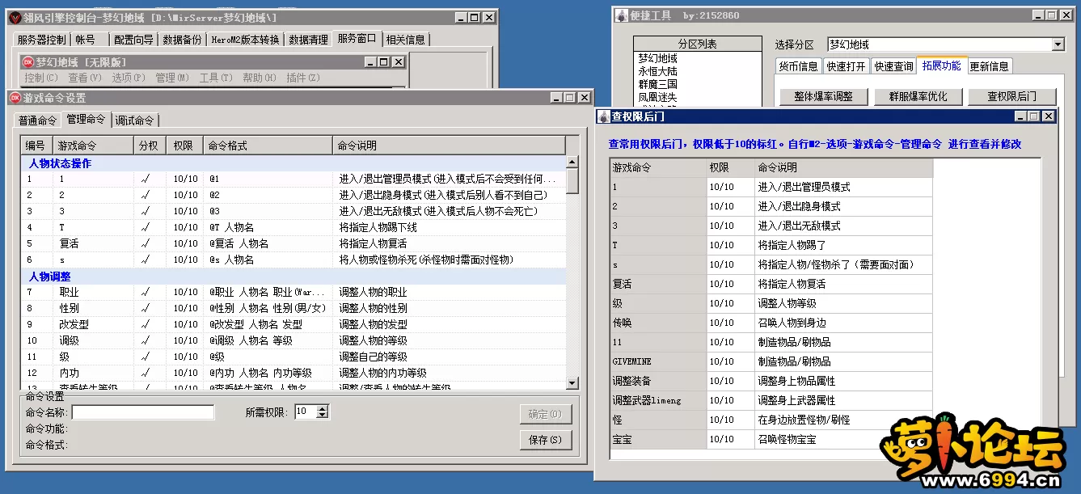Click the 便捷工具 window title icon
The image size is (1081, 494).
(x=622, y=15)
